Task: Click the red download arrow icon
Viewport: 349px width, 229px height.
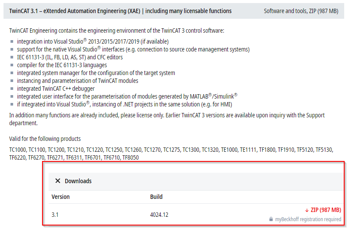Action: tap(307, 210)
